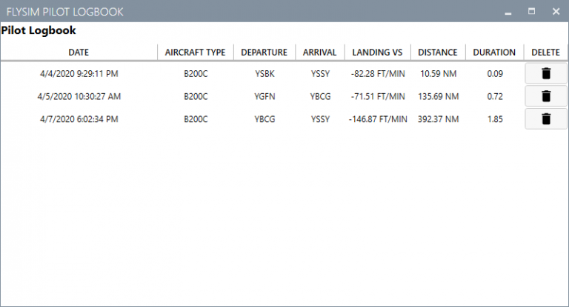569x307 pixels.
Task: Delete the 4/7/2020 flight log entry
Action: click(546, 119)
